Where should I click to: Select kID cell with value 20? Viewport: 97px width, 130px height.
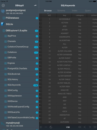point(50,87)
